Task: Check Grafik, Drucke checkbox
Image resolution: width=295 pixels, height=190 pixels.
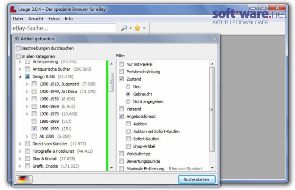Action: pyautogui.click(x=27, y=166)
